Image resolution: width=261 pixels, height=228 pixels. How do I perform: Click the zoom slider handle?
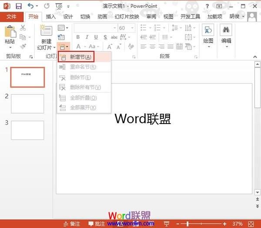(187, 224)
